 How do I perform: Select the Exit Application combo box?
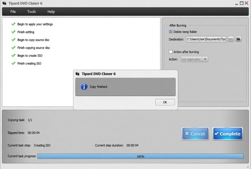point(194,59)
